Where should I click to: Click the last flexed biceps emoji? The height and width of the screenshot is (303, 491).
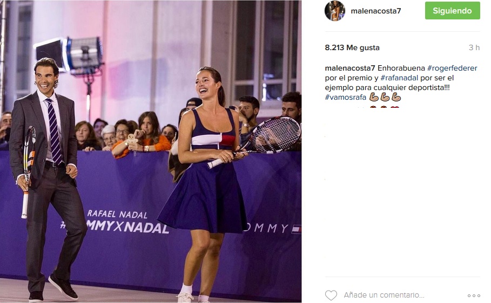pos(396,97)
